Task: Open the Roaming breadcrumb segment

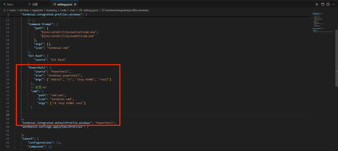Action: 51,10
